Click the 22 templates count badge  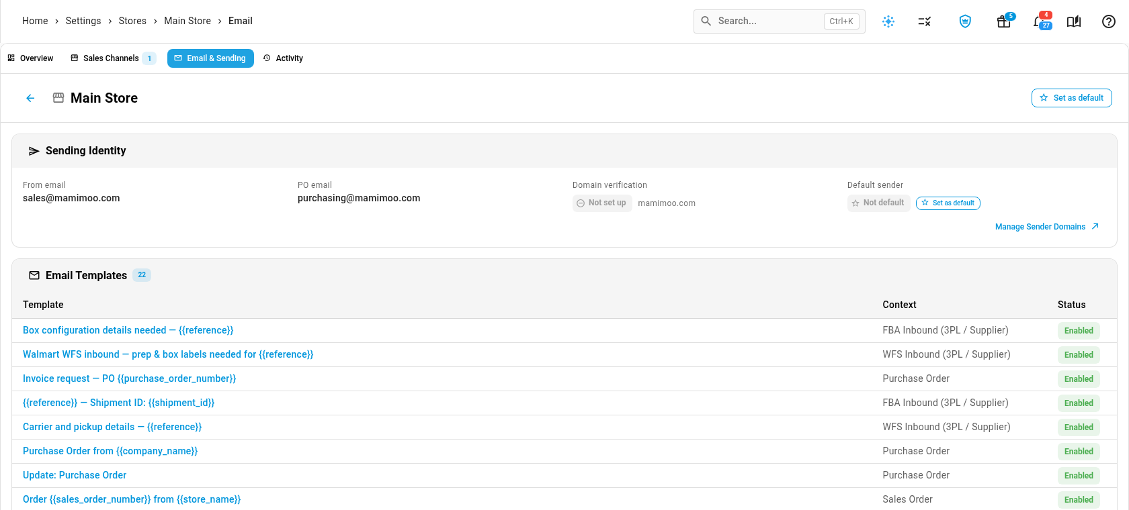(142, 274)
